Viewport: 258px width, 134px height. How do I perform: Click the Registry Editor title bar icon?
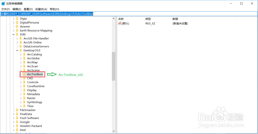click(3, 3)
